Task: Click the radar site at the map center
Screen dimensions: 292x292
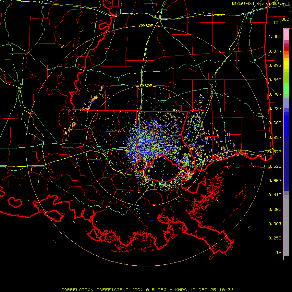Action: click(146, 147)
